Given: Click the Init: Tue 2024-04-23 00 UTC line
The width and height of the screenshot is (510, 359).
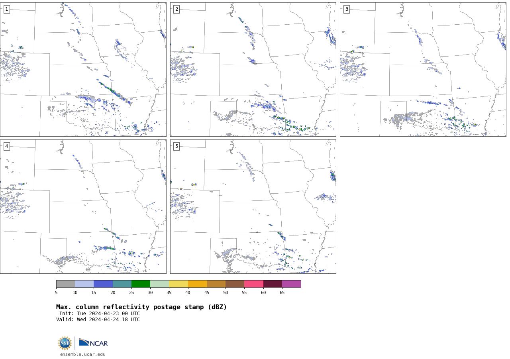Looking at the screenshot, I should [x=100, y=314].
